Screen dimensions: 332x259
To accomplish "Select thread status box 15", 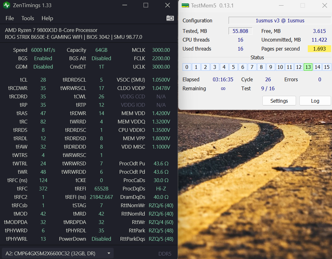I will click(326, 67).
